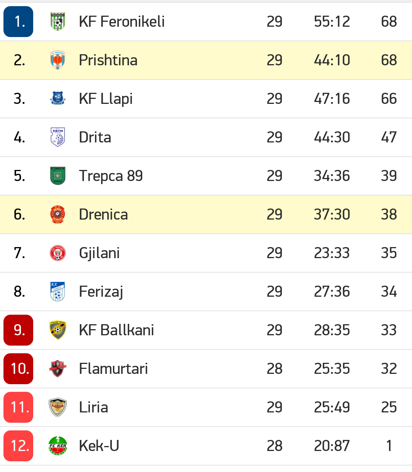This screenshot has height=472, width=412.
Task: Open KF Llapi team page link
Action: click(106, 99)
